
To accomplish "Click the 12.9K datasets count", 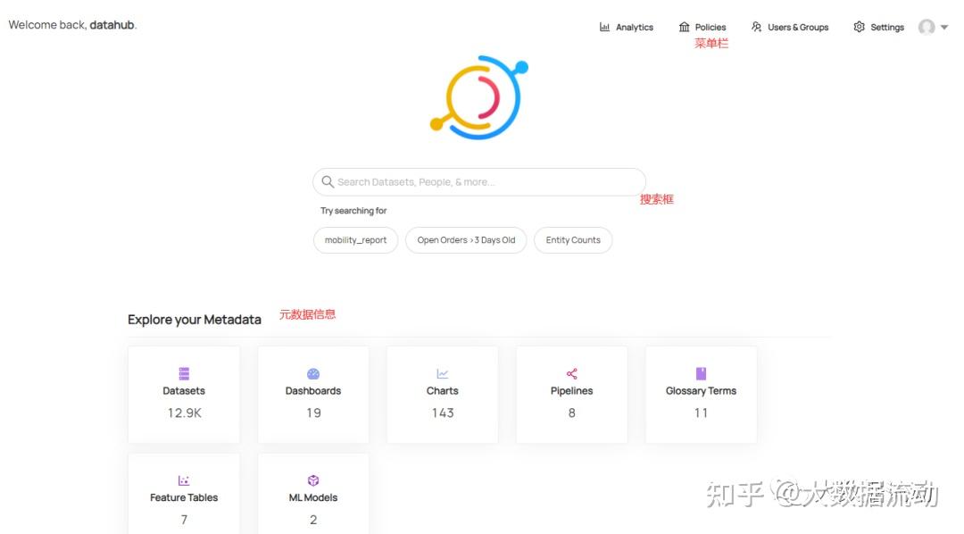I will coord(184,413).
